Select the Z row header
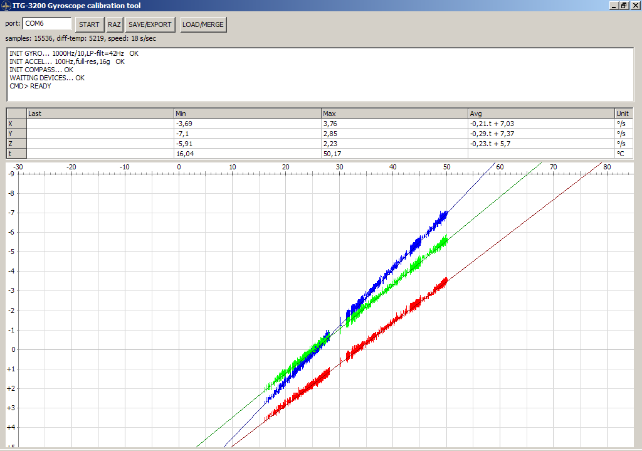Screen dimensions: 642x451 [17, 144]
